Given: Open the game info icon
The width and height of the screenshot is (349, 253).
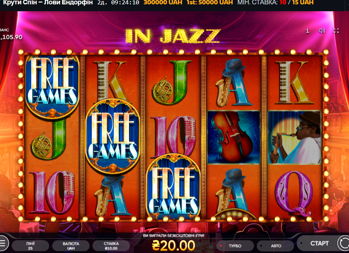Looking at the screenshot, I should click(x=307, y=30).
